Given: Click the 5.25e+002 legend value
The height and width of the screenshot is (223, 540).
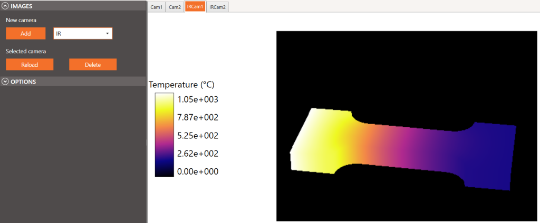Looking at the screenshot, I should (x=198, y=136).
